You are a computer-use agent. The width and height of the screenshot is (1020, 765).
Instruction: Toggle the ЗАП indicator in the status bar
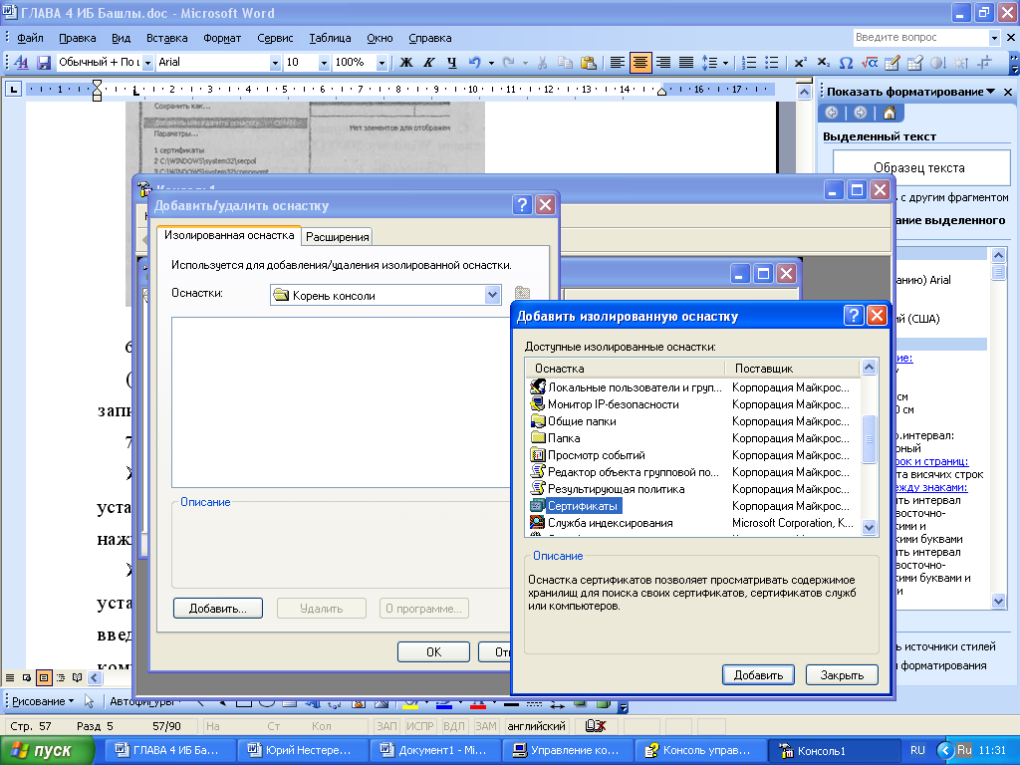tap(386, 726)
